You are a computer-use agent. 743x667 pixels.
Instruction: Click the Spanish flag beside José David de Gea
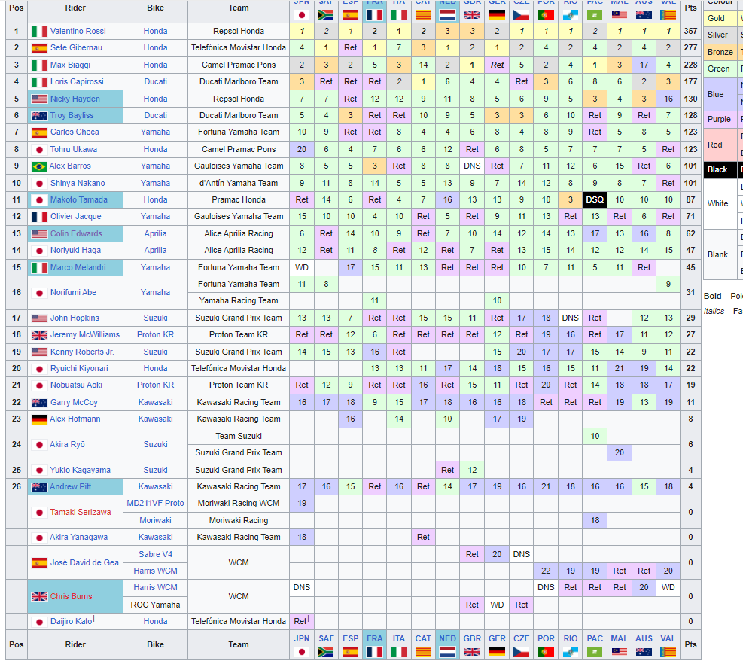pos(39,563)
